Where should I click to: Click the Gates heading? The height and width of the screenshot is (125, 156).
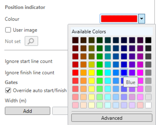[x=11, y=82]
